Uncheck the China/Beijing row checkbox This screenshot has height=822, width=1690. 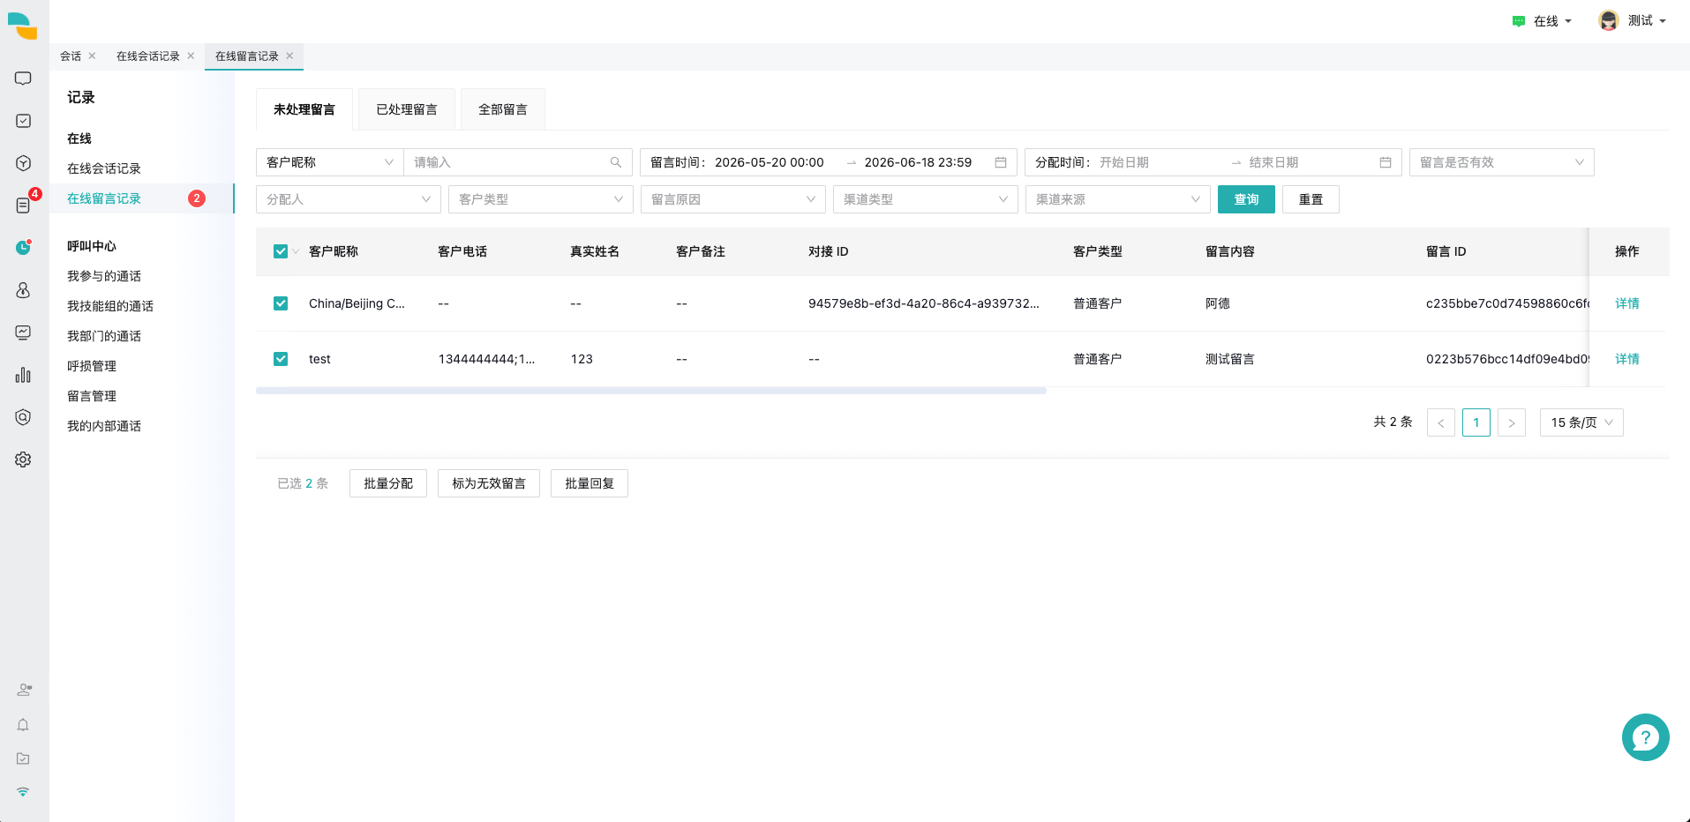tap(281, 303)
